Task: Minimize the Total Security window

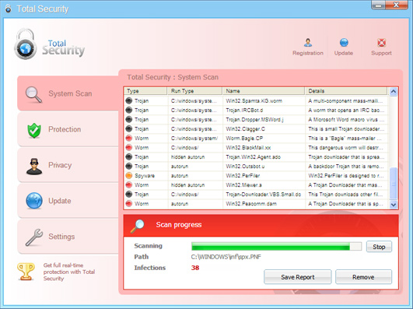Action: point(379,5)
